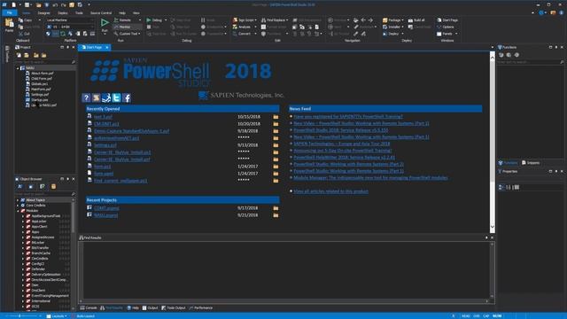Click the blue help question-mark icon on Start Page
Viewport: 567px width, 319px height.
click(x=86, y=97)
